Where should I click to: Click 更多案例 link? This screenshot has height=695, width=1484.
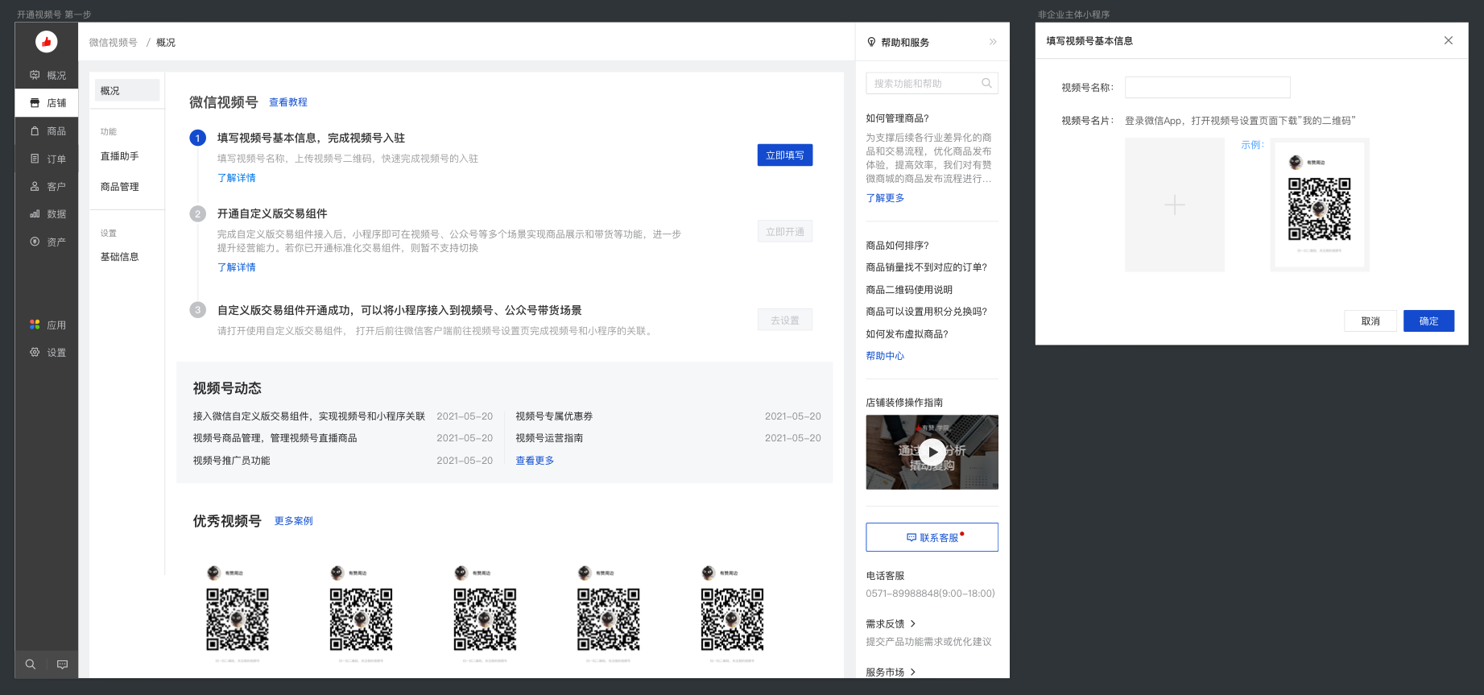tap(294, 521)
